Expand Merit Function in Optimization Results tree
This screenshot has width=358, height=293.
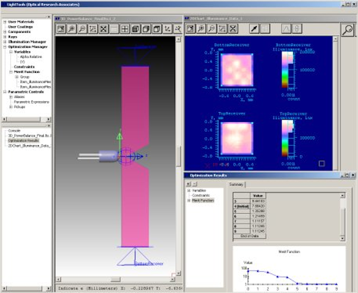(189, 200)
